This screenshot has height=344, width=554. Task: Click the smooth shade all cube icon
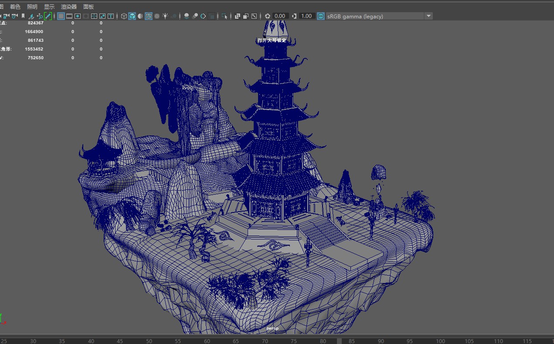[132, 16]
